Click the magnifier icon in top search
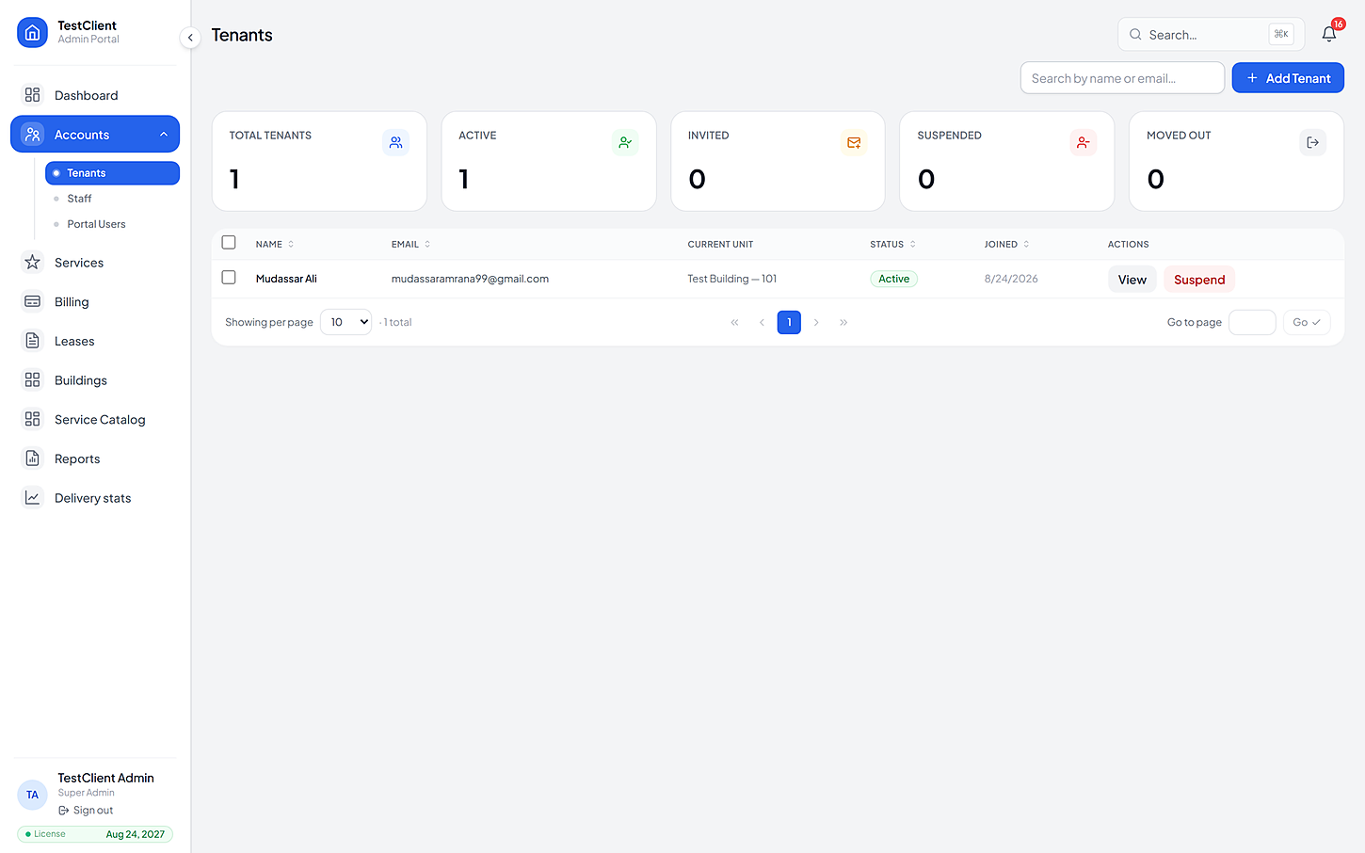This screenshot has height=853, width=1365. [x=1136, y=35]
